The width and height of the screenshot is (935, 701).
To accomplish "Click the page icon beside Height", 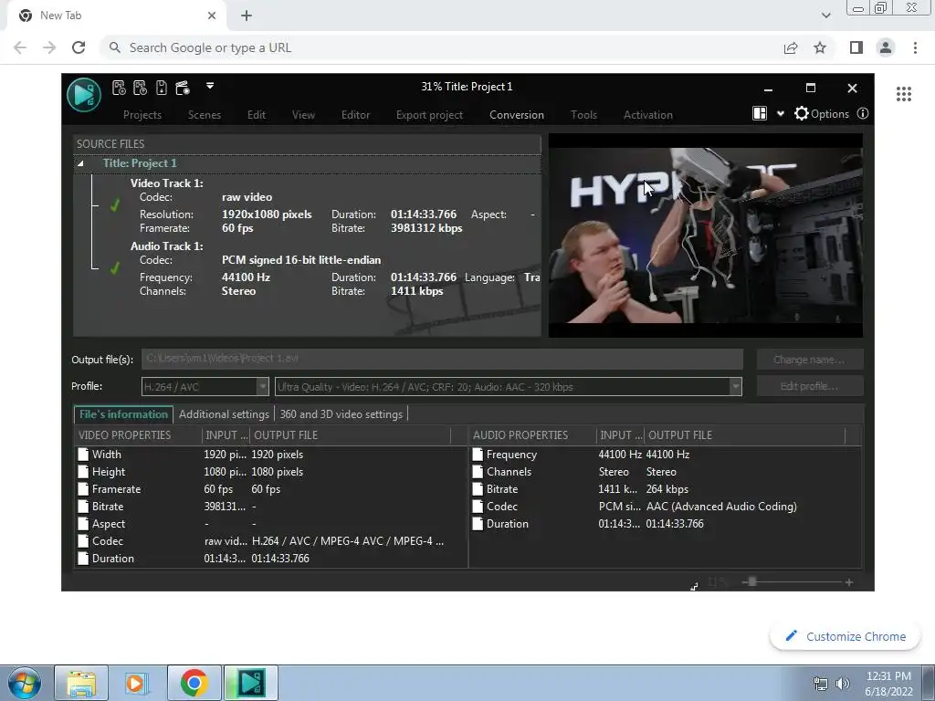I will tap(83, 472).
